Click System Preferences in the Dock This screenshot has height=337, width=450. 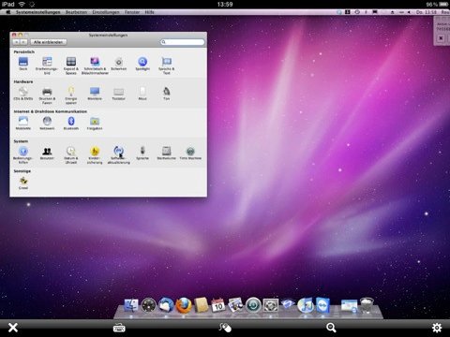coord(271,305)
